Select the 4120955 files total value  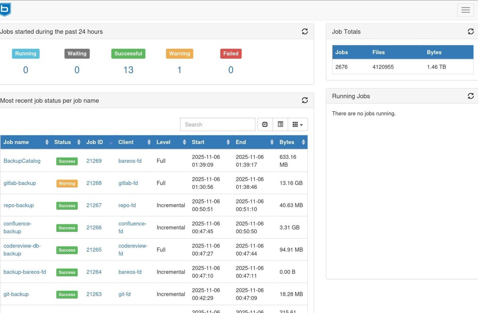[x=383, y=67]
